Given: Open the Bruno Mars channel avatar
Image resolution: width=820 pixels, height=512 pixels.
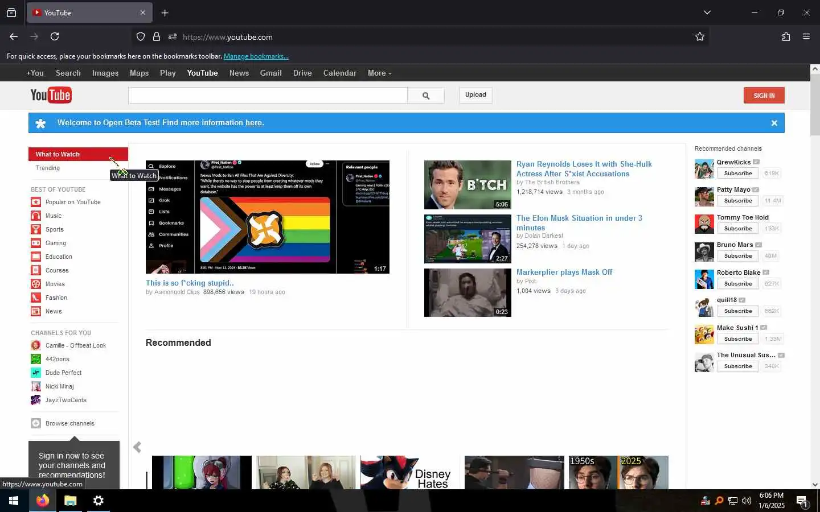Looking at the screenshot, I should tap(704, 251).
